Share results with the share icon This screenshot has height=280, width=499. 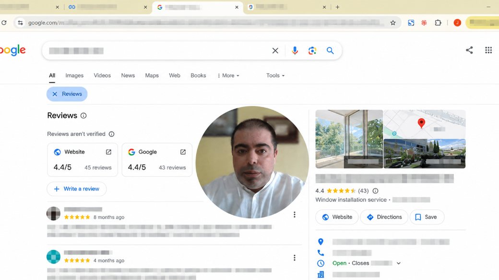[x=469, y=50]
